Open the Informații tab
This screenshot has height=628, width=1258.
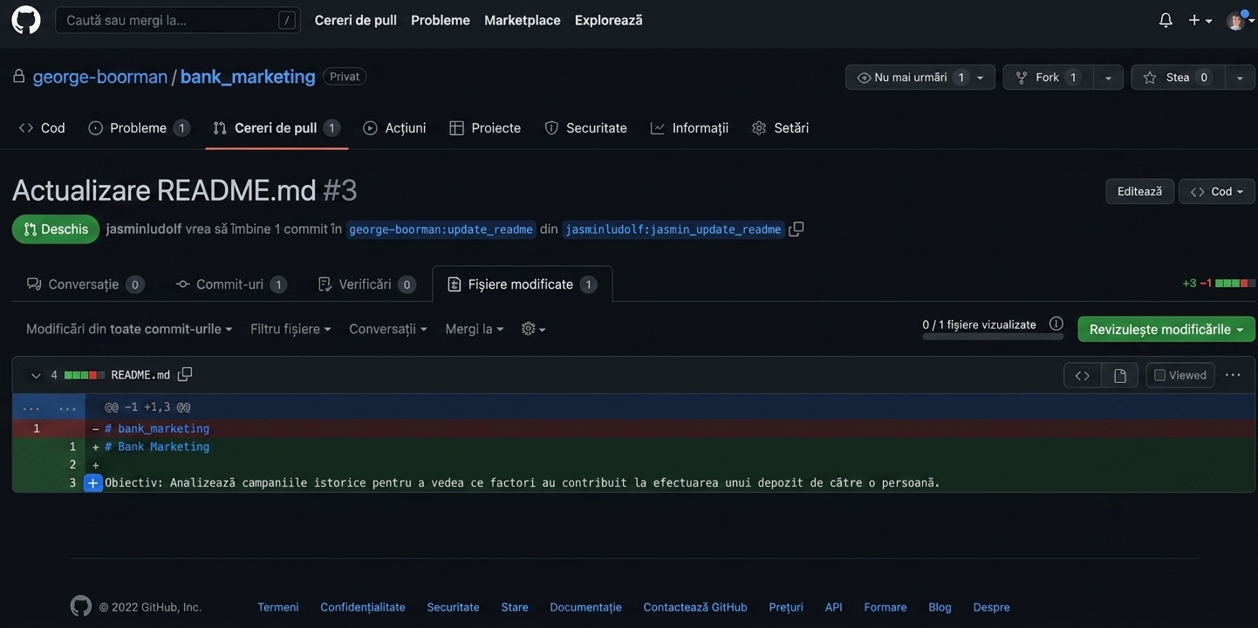(x=689, y=128)
